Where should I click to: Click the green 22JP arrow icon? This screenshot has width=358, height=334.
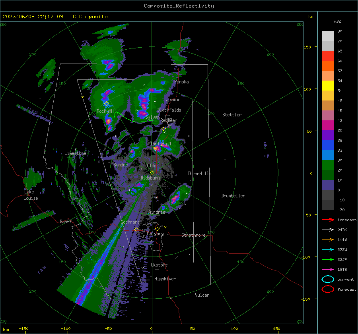(328, 259)
